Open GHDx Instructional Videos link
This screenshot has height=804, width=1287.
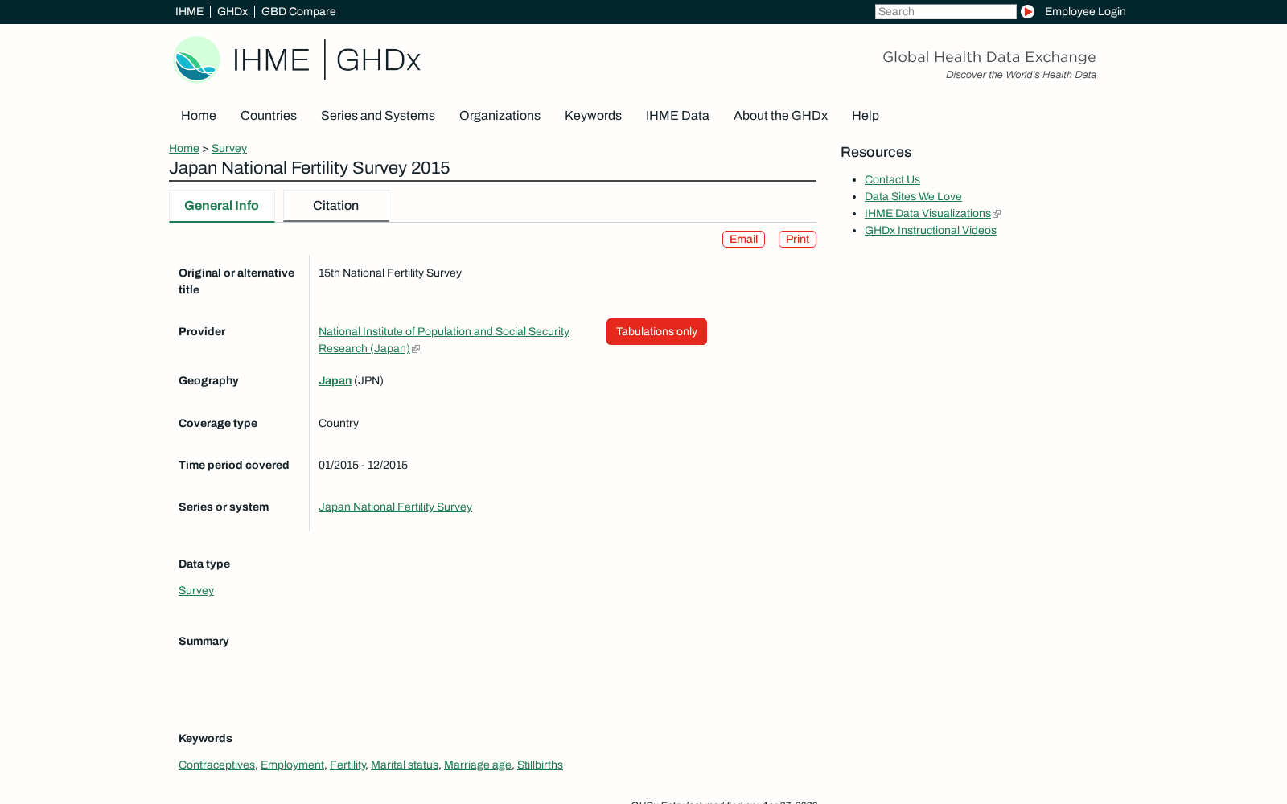point(931,231)
